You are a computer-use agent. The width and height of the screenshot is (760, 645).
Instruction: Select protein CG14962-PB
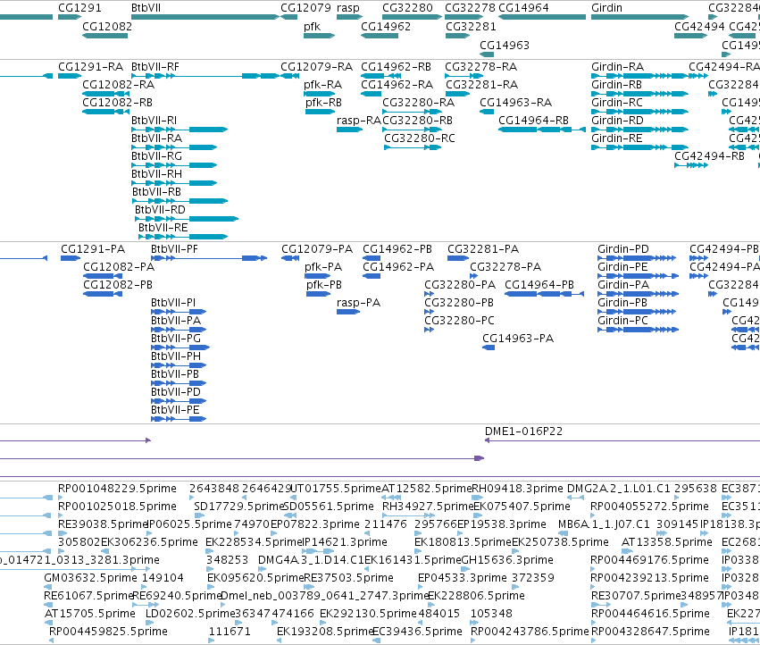click(x=372, y=258)
